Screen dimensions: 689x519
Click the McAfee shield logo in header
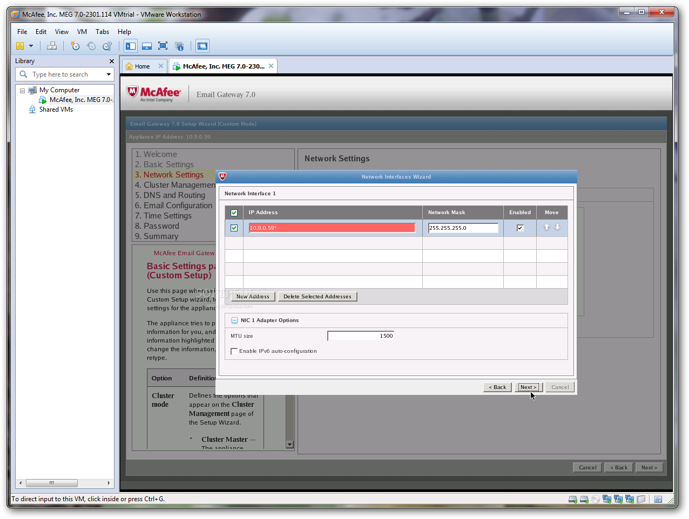pos(132,92)
